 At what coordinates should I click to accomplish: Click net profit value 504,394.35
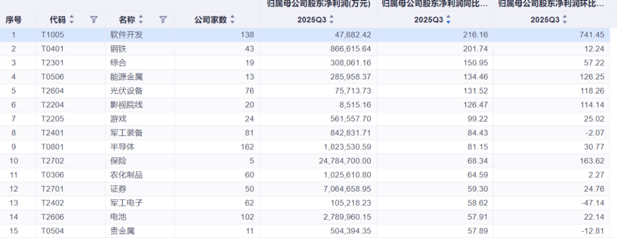click(x=351, y=231)
